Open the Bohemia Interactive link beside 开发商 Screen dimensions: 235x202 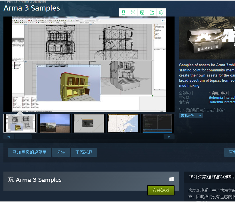tap(222, 98)
